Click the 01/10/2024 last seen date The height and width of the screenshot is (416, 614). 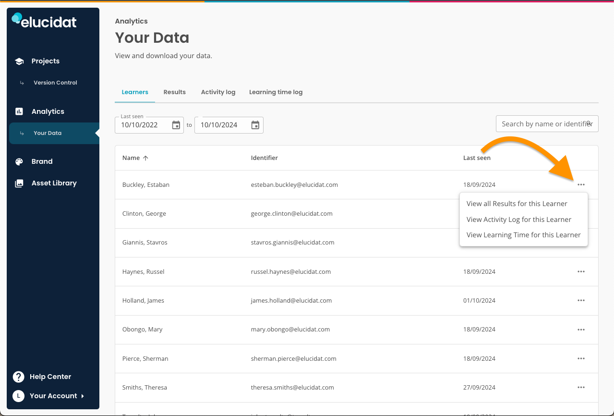point(479,300)
